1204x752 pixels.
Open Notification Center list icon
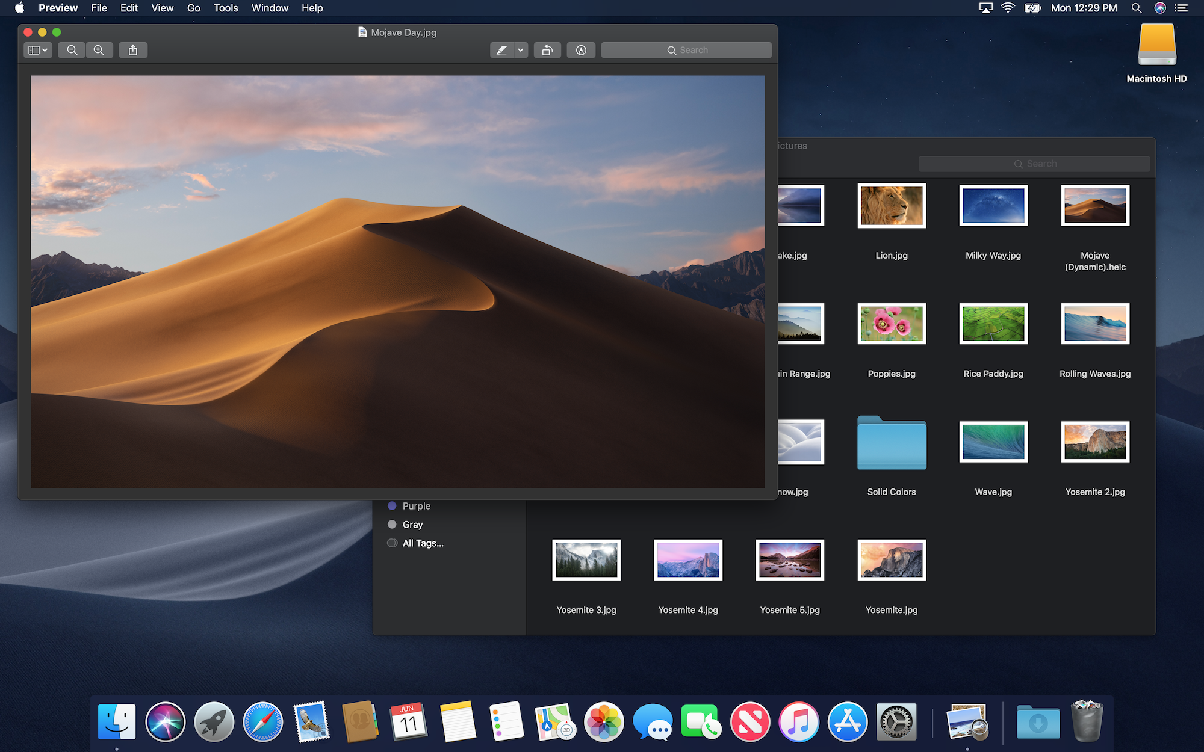tap(1182, 8)
